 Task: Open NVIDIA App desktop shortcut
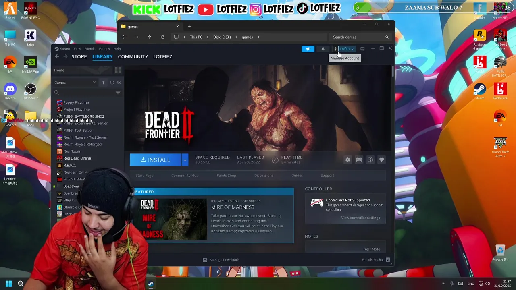tap(30, 65)
